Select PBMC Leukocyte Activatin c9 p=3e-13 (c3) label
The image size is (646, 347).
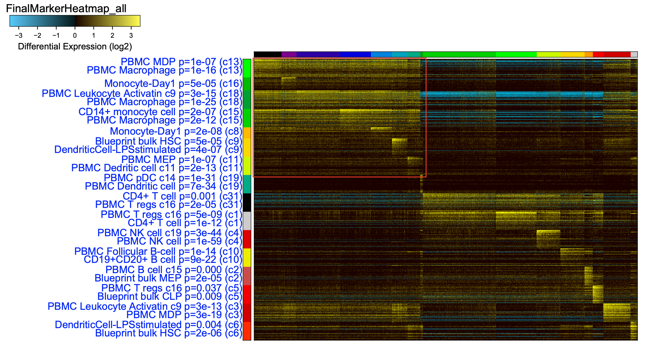point(145,306)
